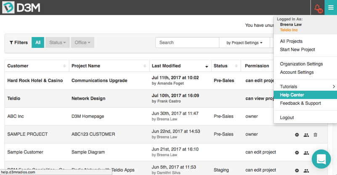Expand the Tutorials submenu
337x175 pixels.
coord(305,87)
